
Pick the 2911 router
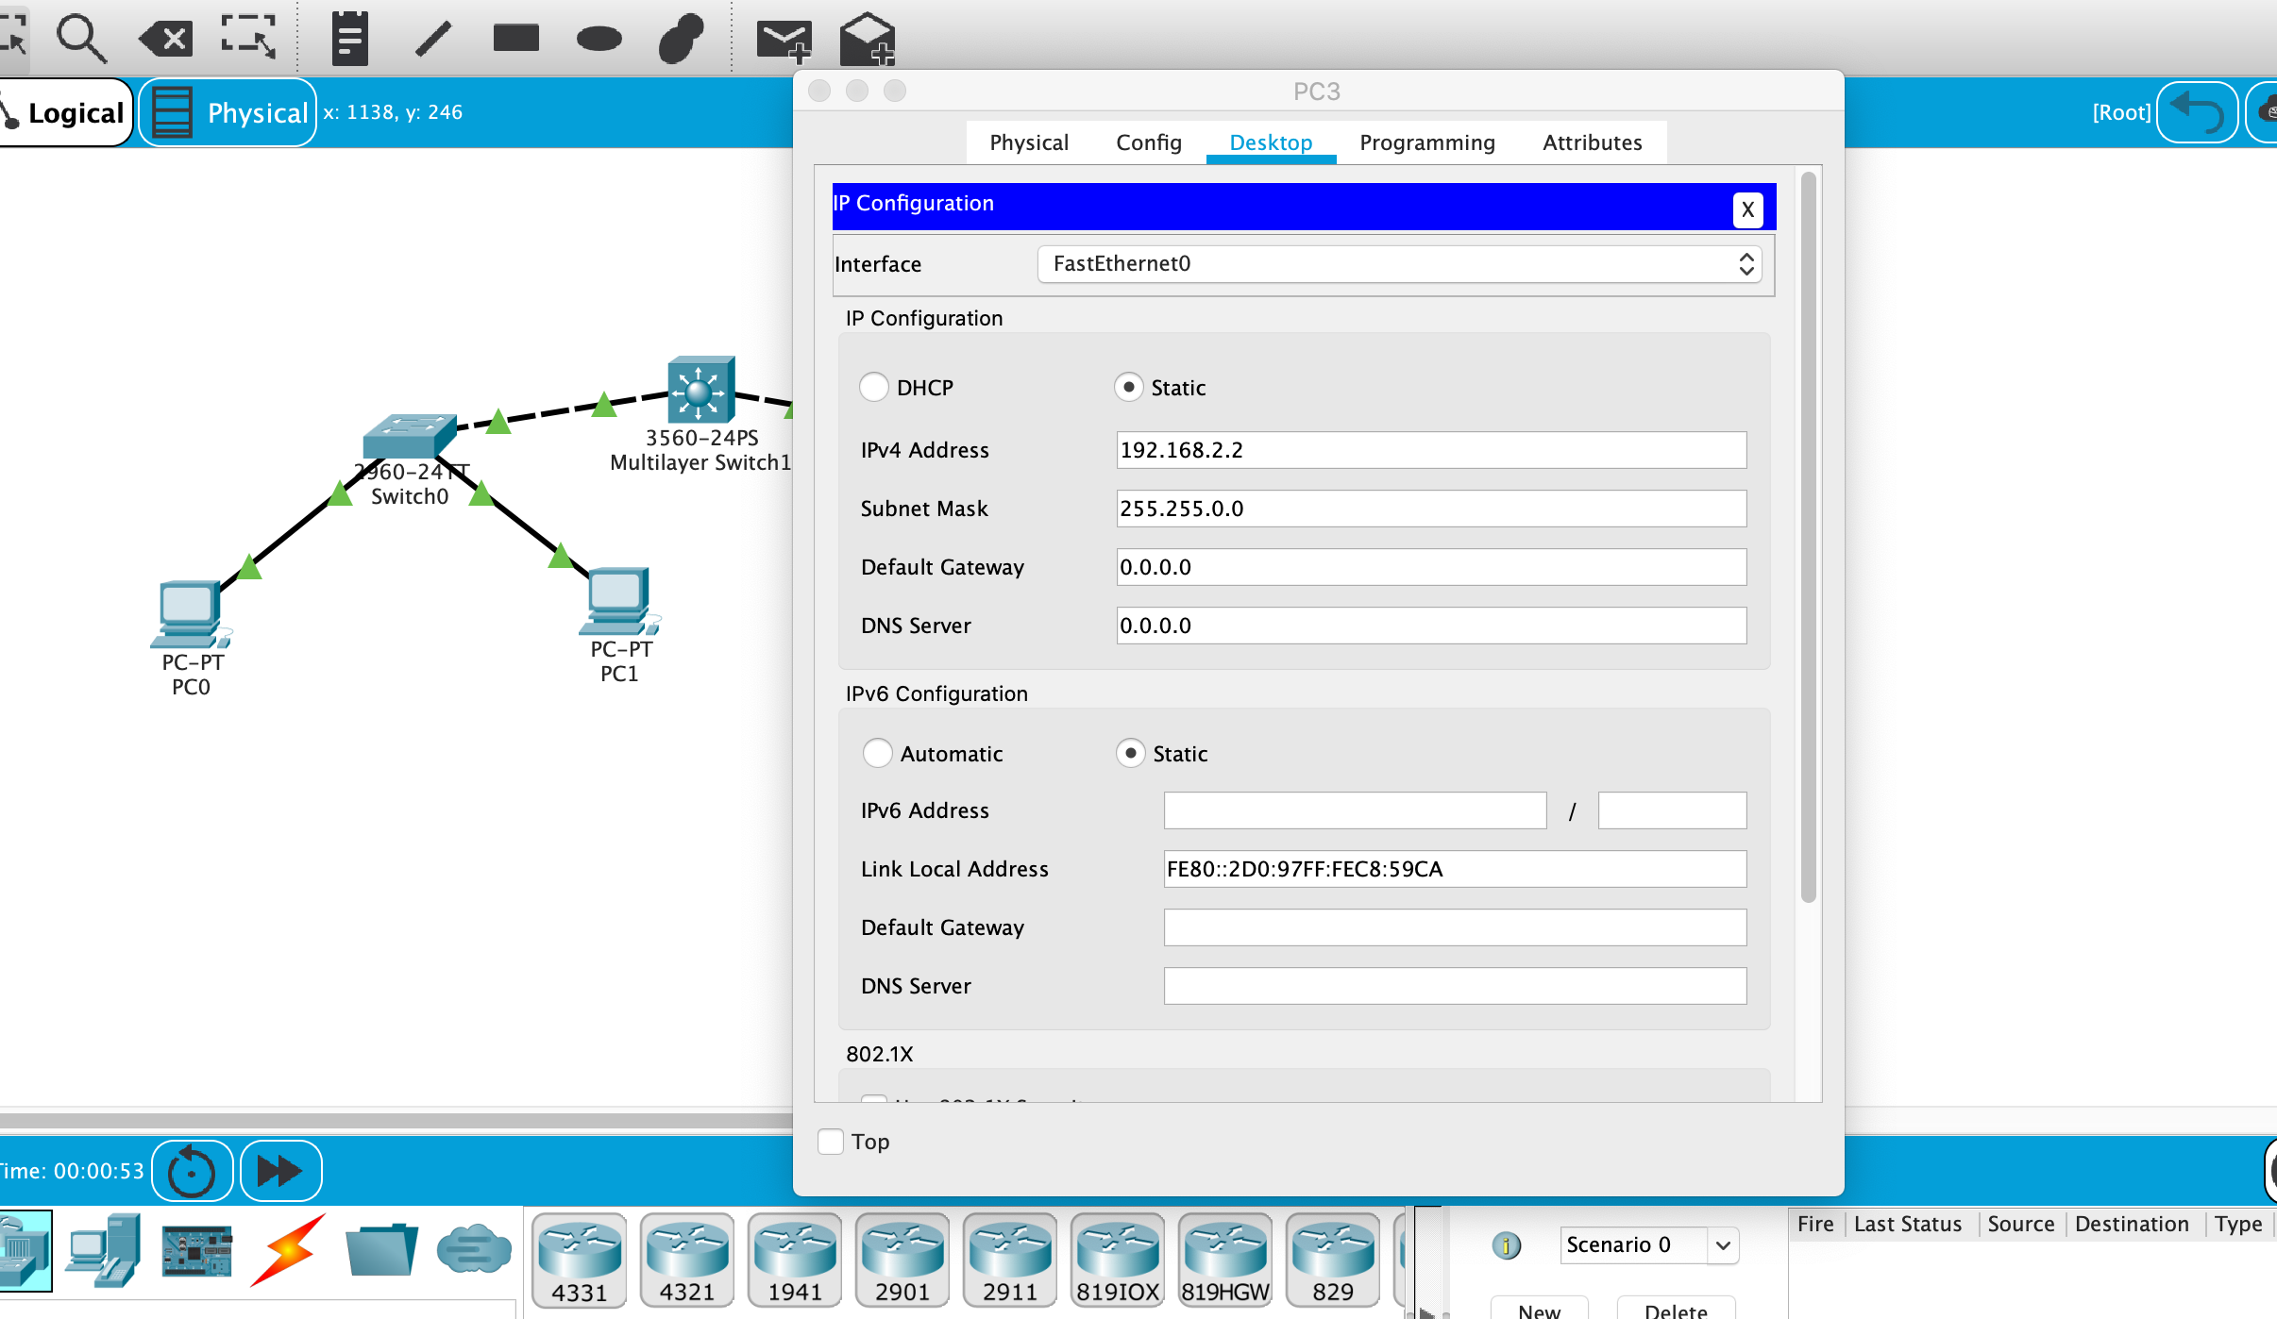(1010, 1261)
